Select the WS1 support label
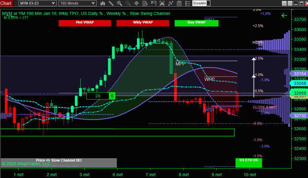The image size is (308, 178). (209, 109)
